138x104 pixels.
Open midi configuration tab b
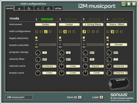coord(29,8)
